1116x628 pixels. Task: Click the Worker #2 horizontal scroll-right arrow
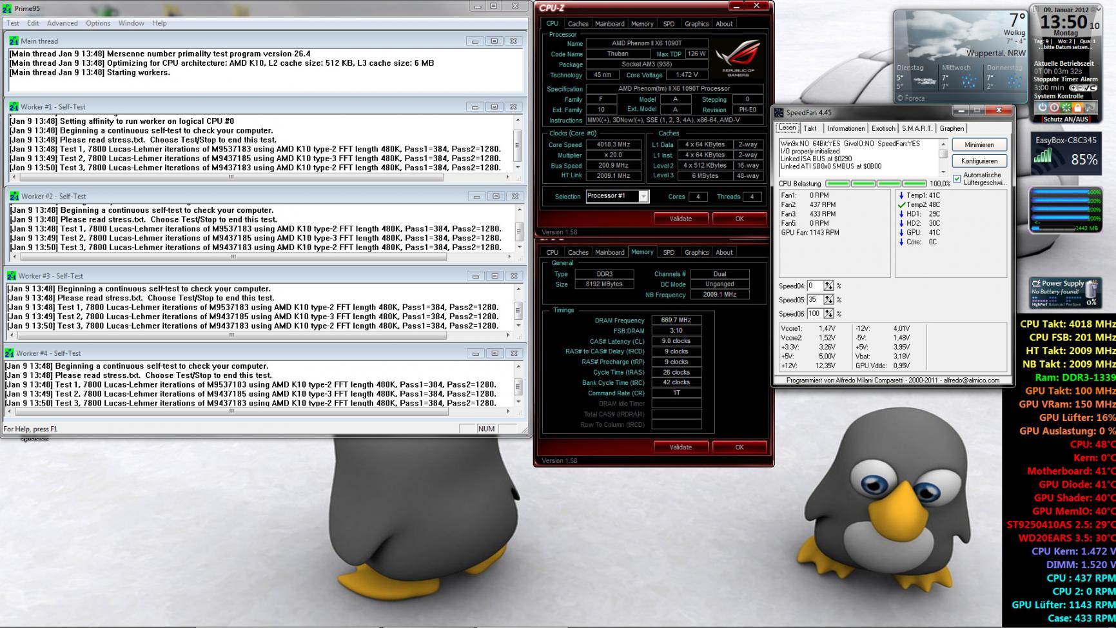pos(509,257)
